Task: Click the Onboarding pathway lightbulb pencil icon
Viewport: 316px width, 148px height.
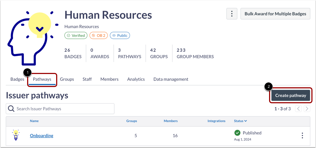Action: [x=16, y=135]
